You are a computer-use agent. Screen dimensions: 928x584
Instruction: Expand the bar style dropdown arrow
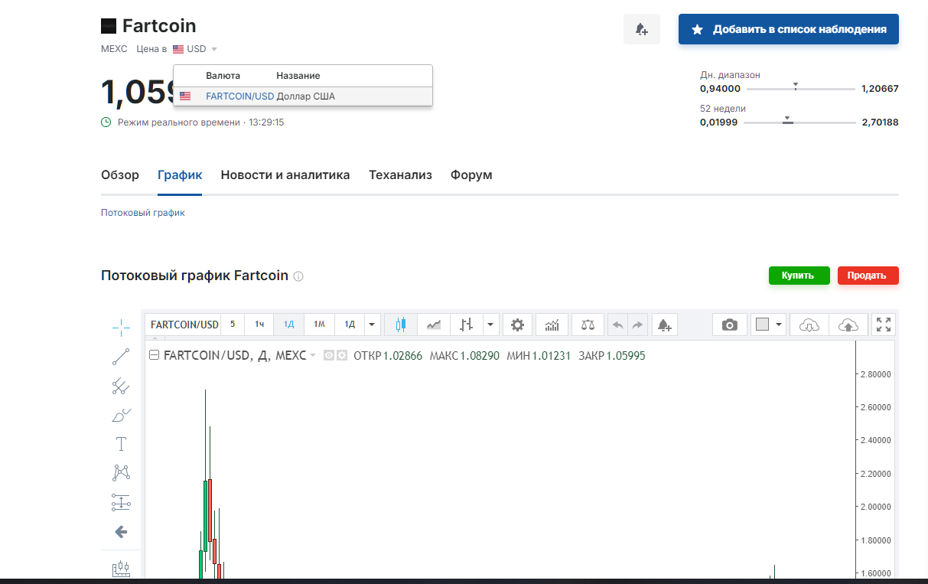click(492, 325)
